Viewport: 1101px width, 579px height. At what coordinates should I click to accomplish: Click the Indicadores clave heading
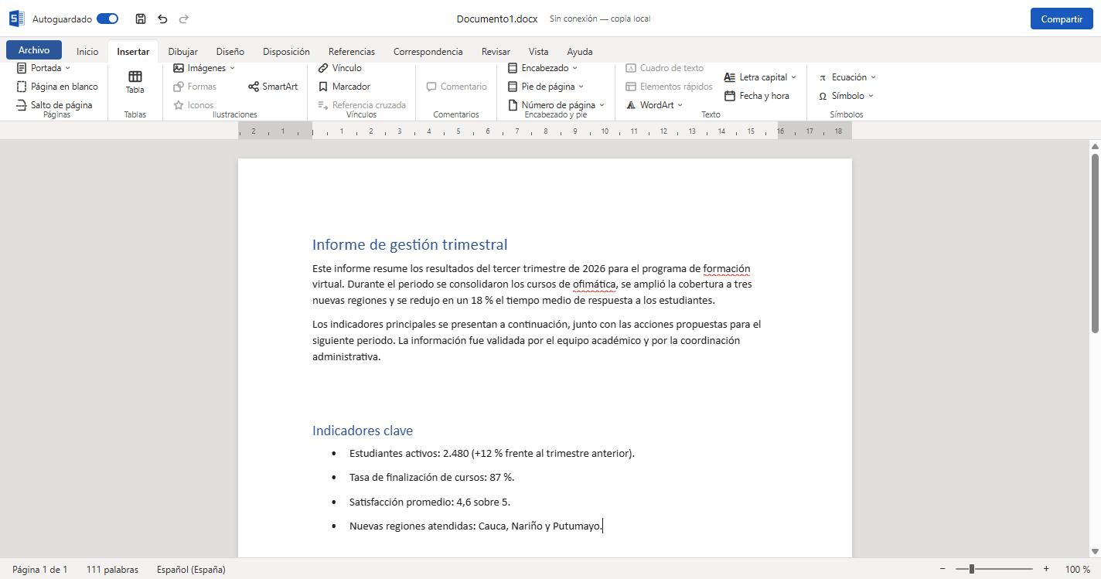tap(363, 431)
